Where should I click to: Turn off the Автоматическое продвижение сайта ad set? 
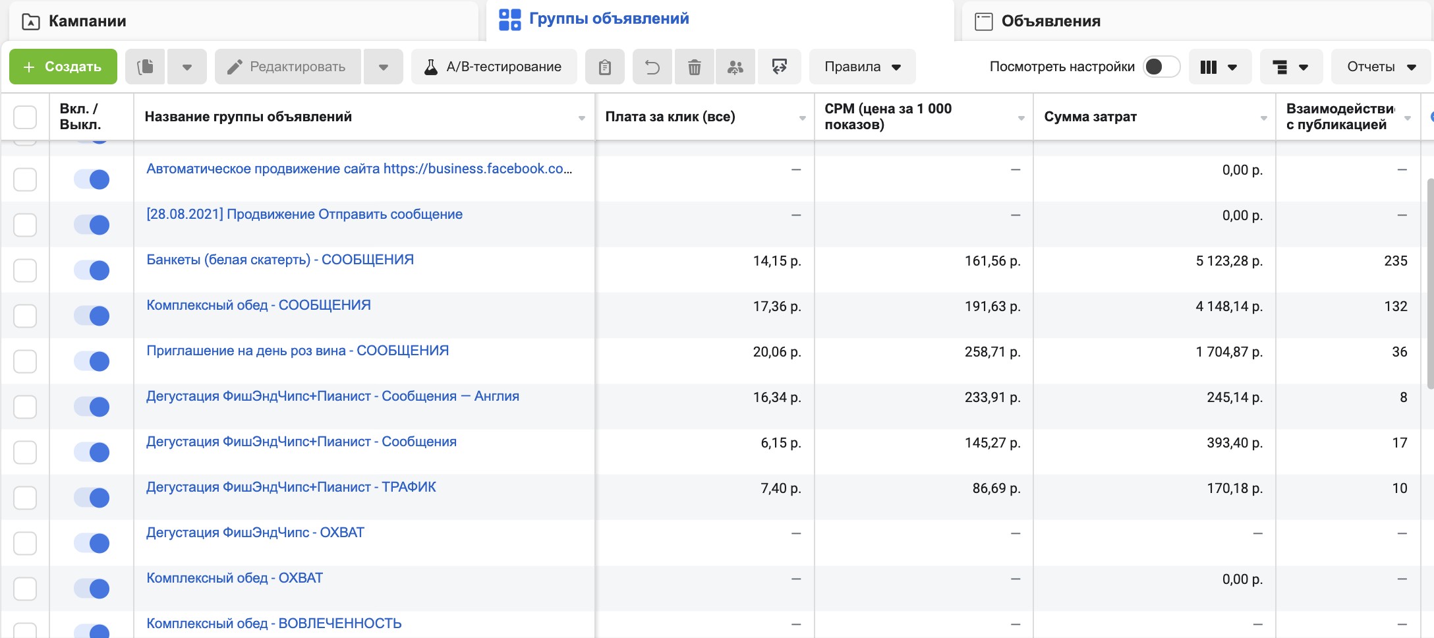92,179
